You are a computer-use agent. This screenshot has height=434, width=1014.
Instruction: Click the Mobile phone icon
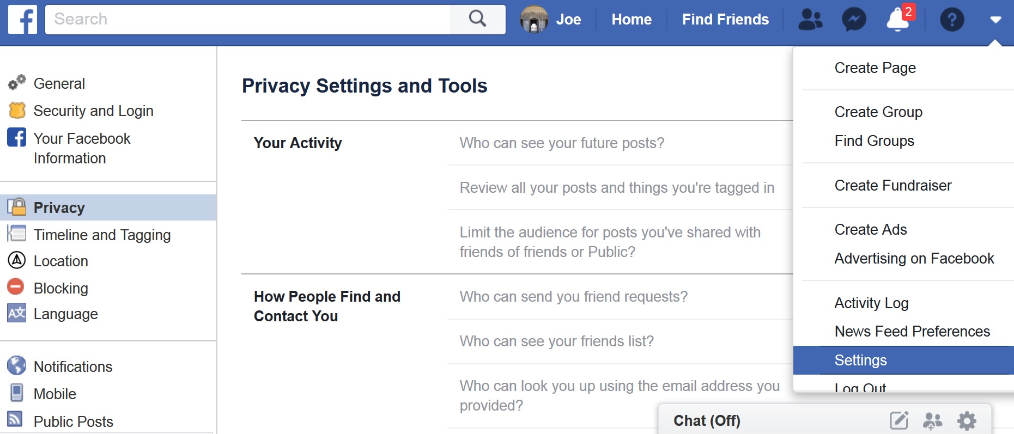pyautogui.click(x=17, y=393)
